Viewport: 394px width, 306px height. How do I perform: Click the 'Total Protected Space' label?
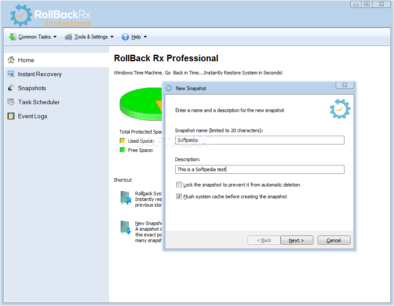(x=141, y=132)
